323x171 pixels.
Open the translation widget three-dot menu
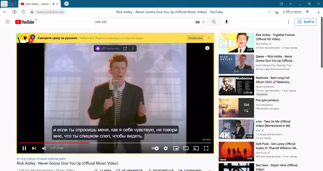pyautogui.click(x=133, y=48)
